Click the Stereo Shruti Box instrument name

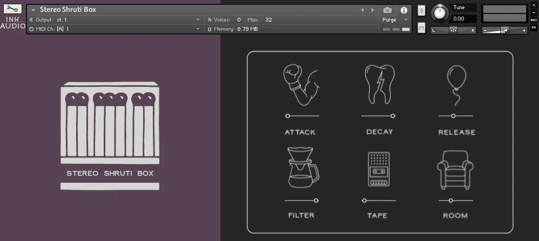click(68, 10)
